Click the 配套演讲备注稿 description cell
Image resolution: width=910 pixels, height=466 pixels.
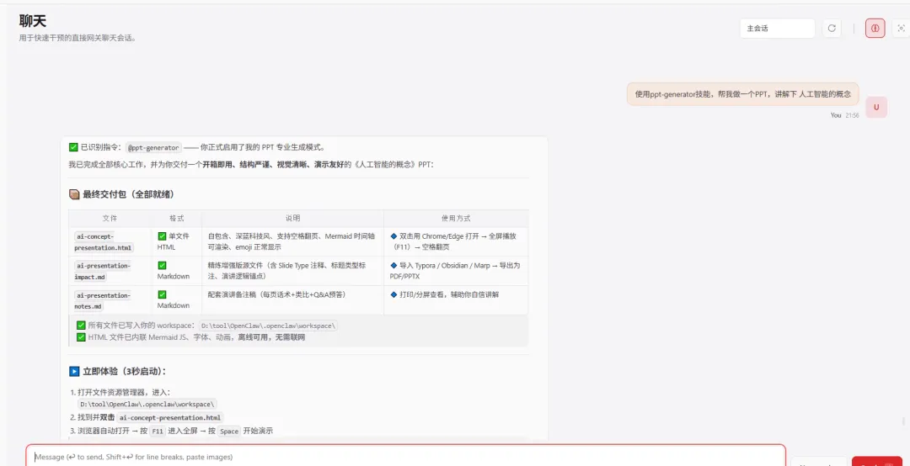[x=292, y=299]
